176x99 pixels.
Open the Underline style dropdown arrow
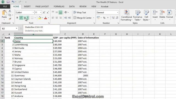pyautogui.click(x=28, y=18)
